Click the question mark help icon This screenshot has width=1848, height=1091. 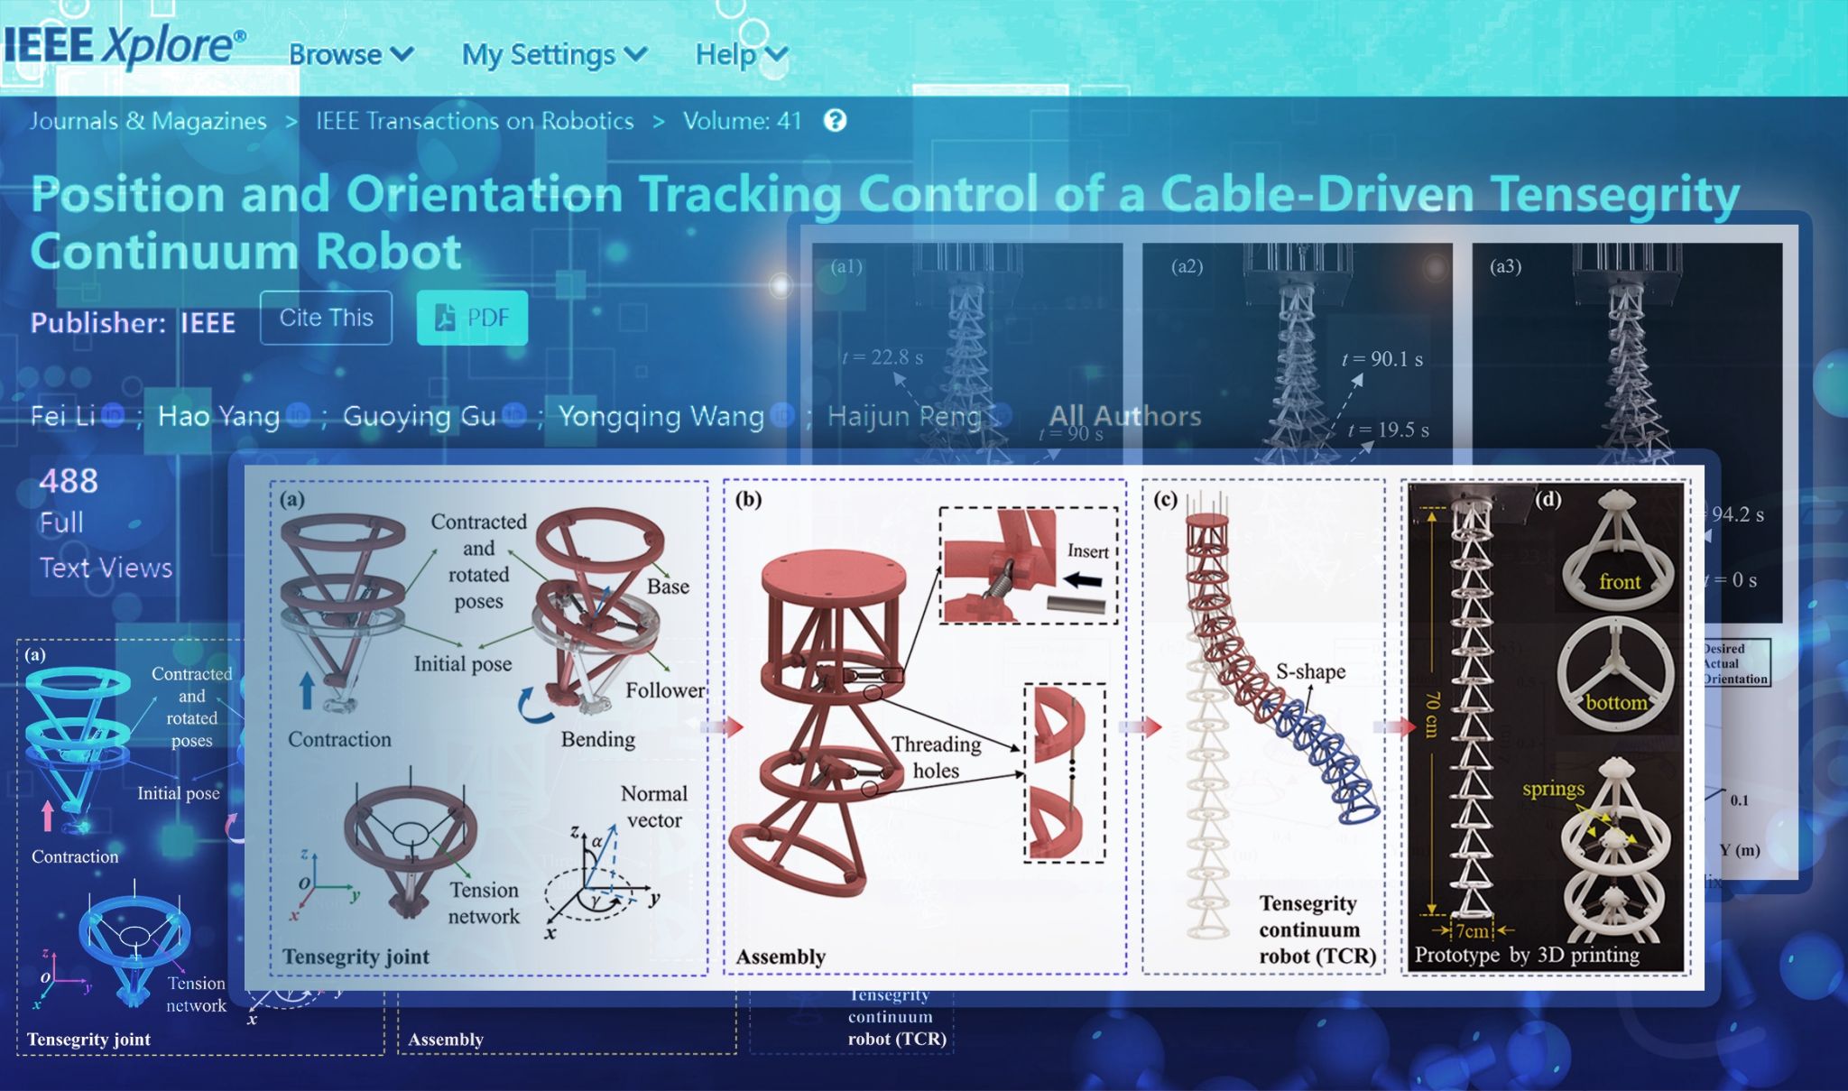point(836,120)
